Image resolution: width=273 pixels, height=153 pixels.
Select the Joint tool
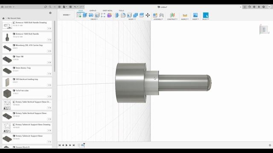click(x=161, y=15)
